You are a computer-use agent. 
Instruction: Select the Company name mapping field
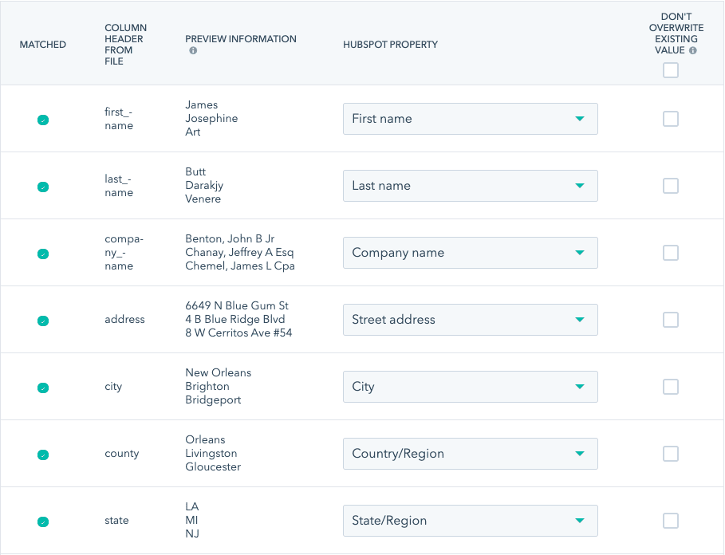[470, 252]
